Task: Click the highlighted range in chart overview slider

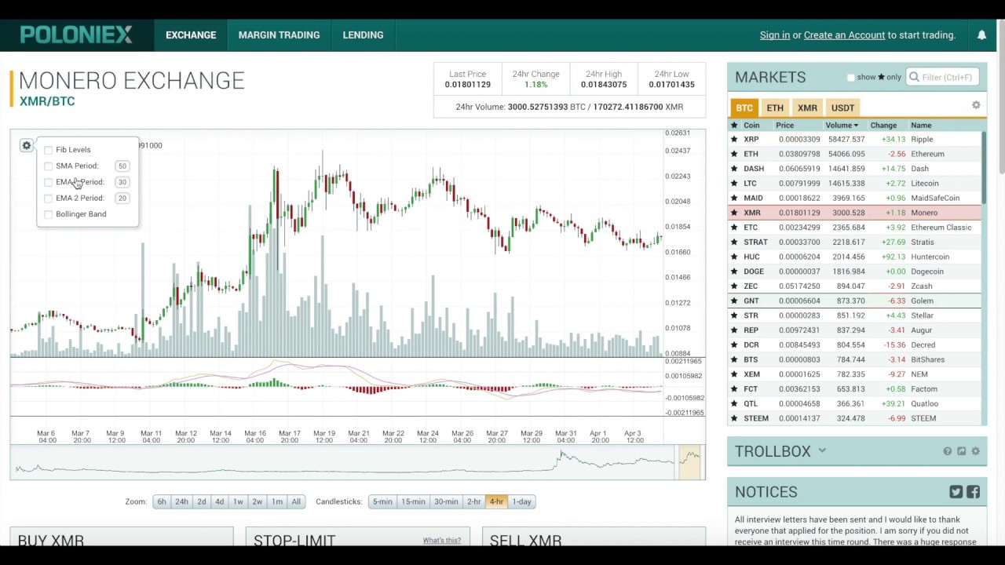Action: [x=689, y=462]
